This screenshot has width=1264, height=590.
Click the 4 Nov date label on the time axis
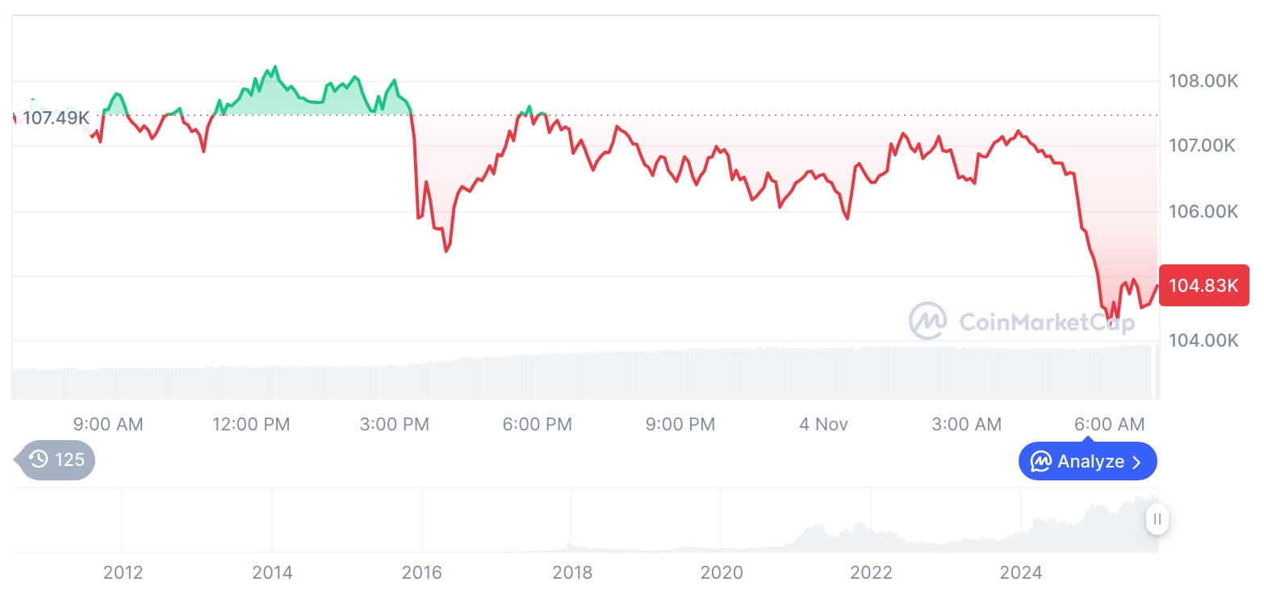[823, 424]
